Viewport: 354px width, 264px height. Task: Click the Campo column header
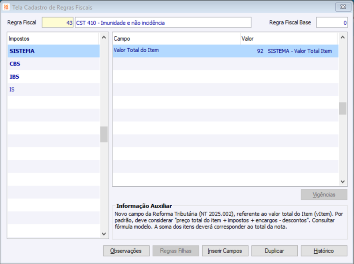[x=133, y=38]
